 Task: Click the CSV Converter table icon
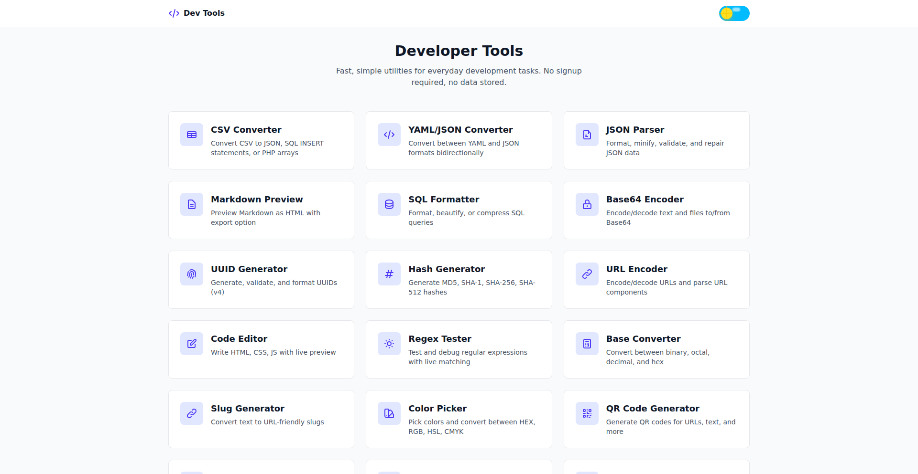tap(192, 135)
